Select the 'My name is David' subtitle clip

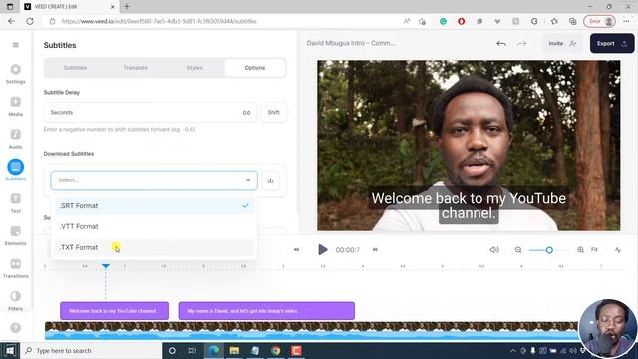click(x=267, y=311)
